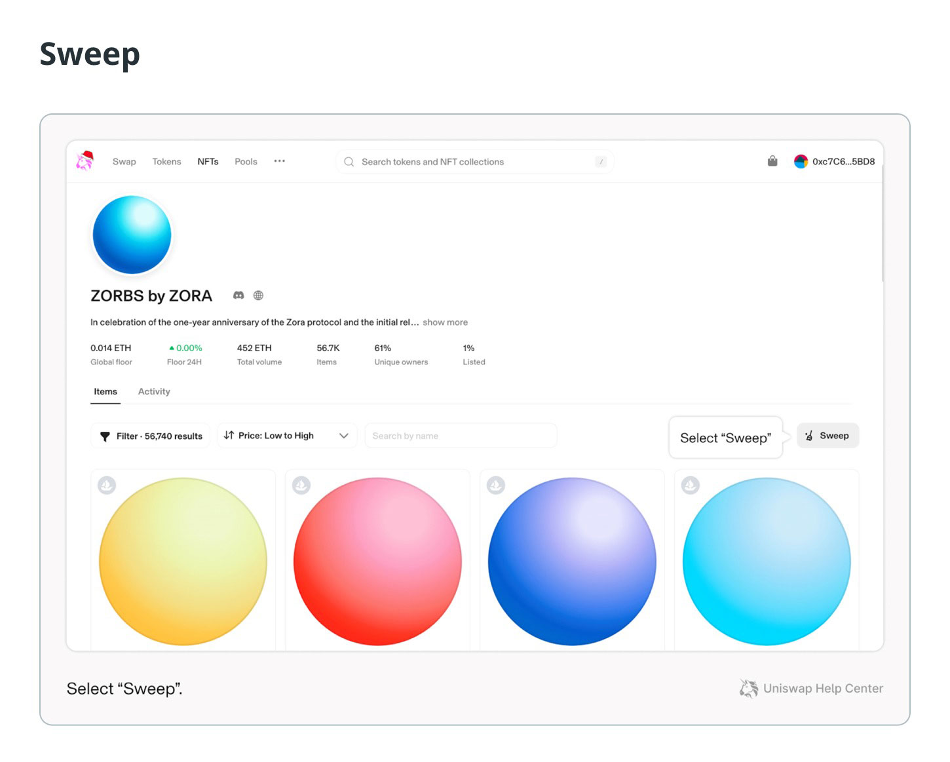Image resolution: width=950 pixels, height=762 pixels.
Task: Click the 61% unique owners value
Action: point(383,348)
